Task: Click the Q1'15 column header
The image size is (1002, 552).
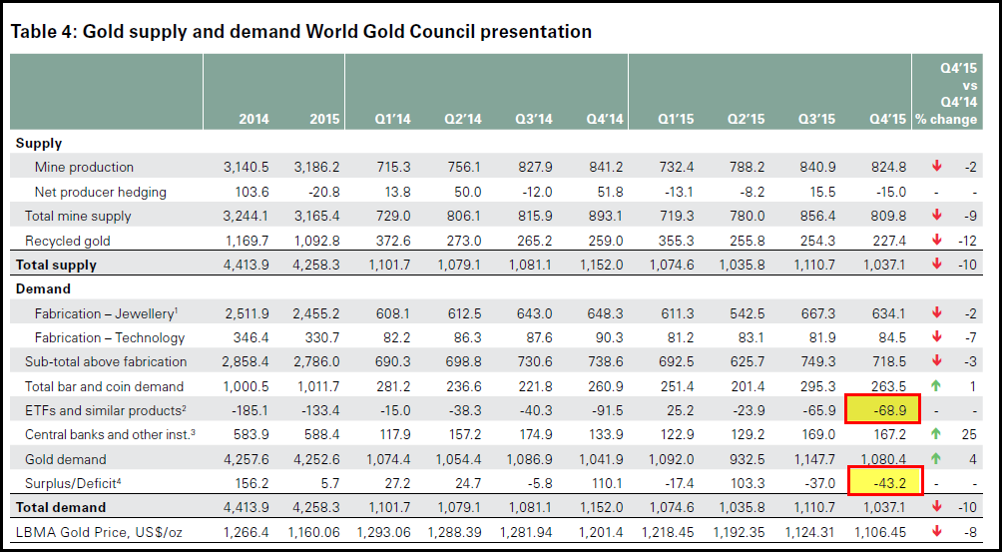Action: 674,120
